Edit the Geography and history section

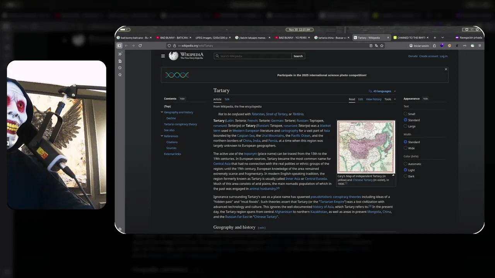pos(262,228)
